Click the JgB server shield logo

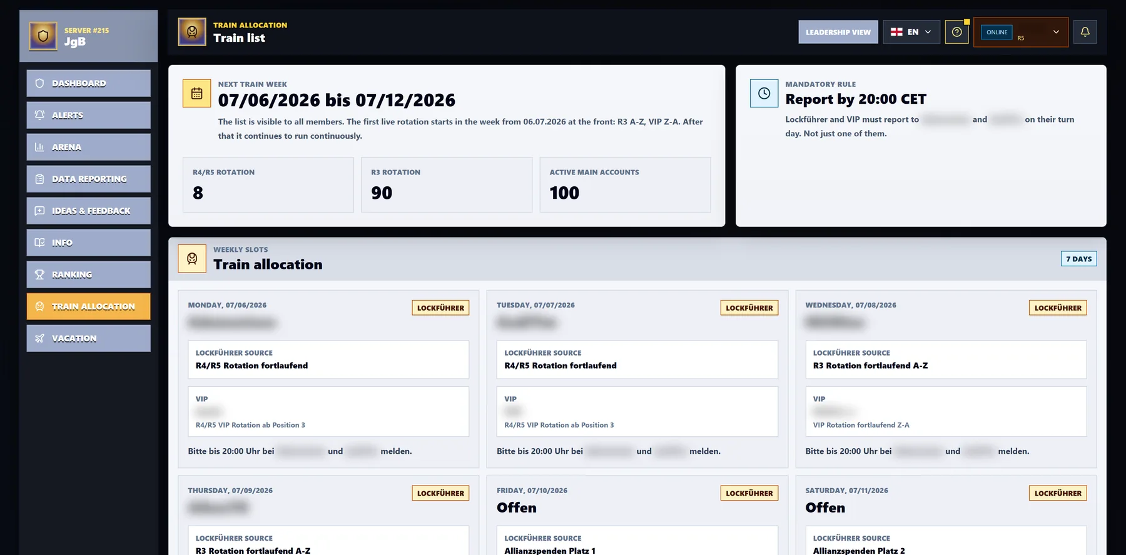tap(43, 36)
